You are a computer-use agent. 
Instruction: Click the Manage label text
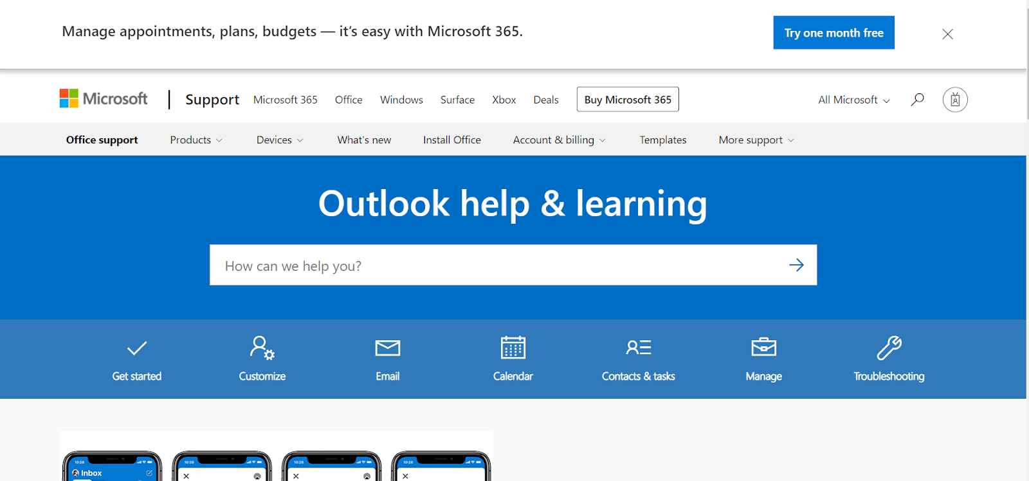click(x=764, y=376)
